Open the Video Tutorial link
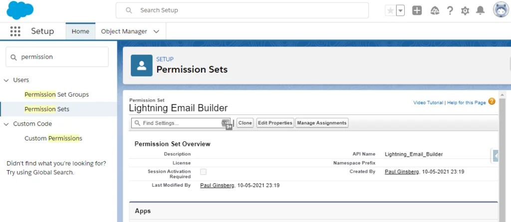 [428, 103]
